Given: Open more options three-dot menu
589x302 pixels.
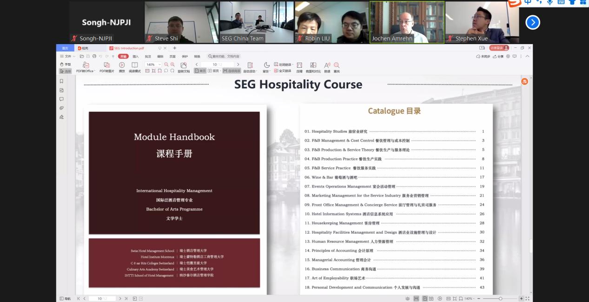Looking at the screenshot, I should coord(521,56).
